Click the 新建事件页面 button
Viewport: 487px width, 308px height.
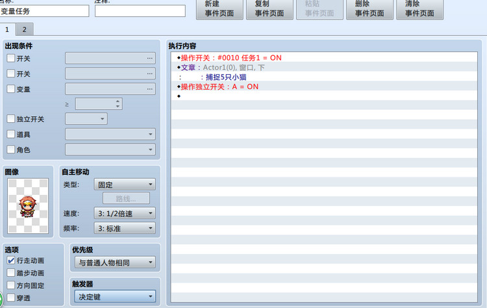click(219, 9)
